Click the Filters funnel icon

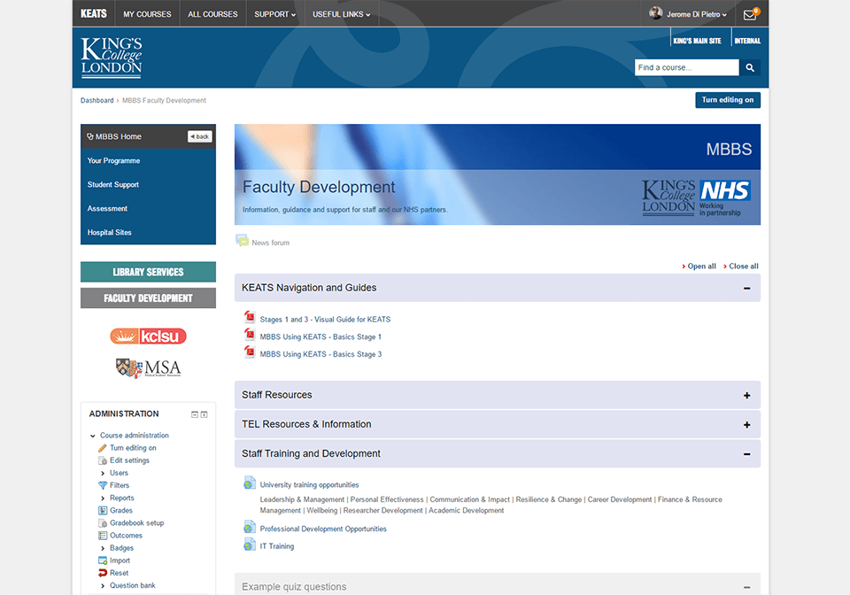tap(103, 485)
